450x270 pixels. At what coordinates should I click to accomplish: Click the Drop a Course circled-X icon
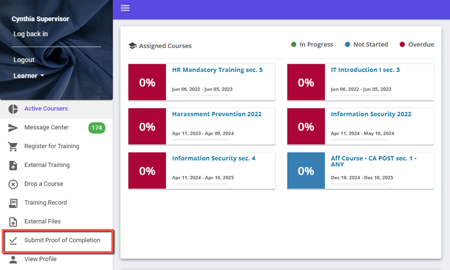(x=13, y=184)
